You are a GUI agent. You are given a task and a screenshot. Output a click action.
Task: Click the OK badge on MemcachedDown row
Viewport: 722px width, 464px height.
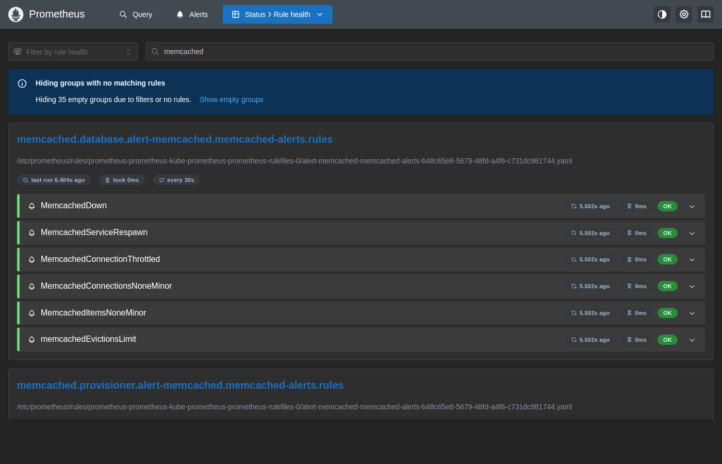click(667, 206)
